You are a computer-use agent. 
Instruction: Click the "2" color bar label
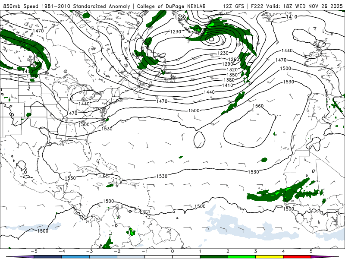point(228,251)
